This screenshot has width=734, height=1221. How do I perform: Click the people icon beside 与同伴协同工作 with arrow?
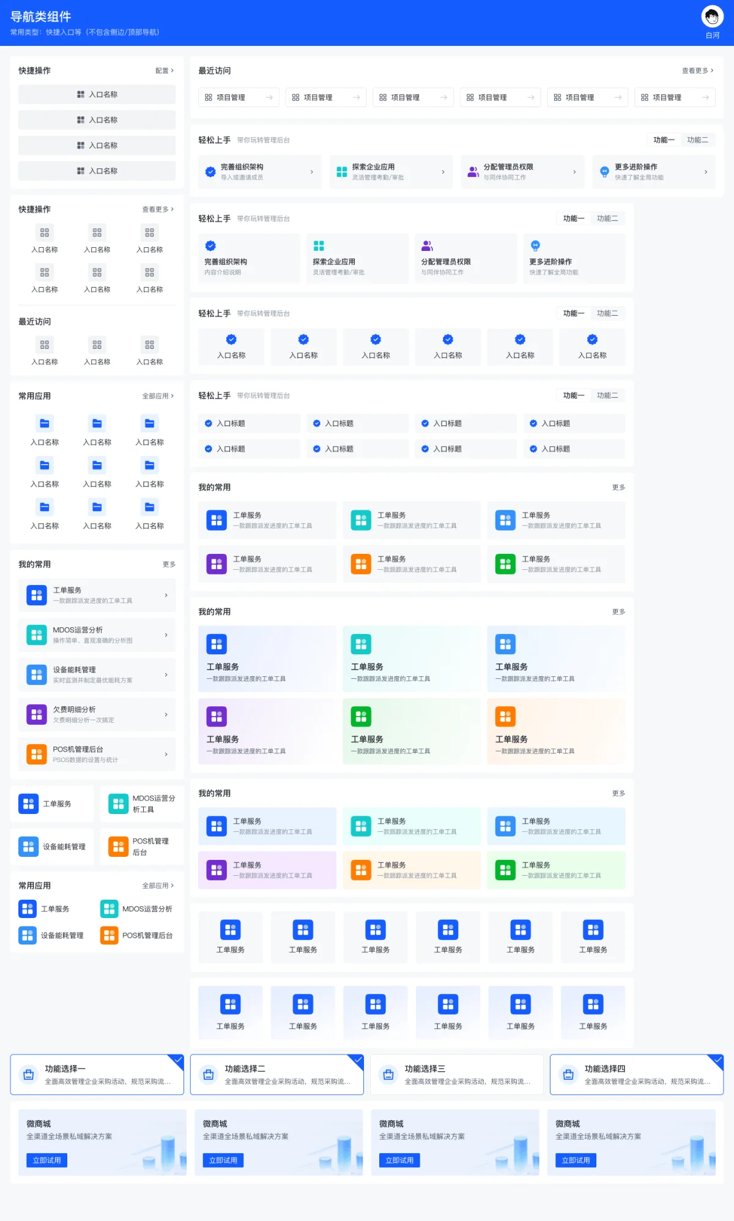(x=473, y=172)
